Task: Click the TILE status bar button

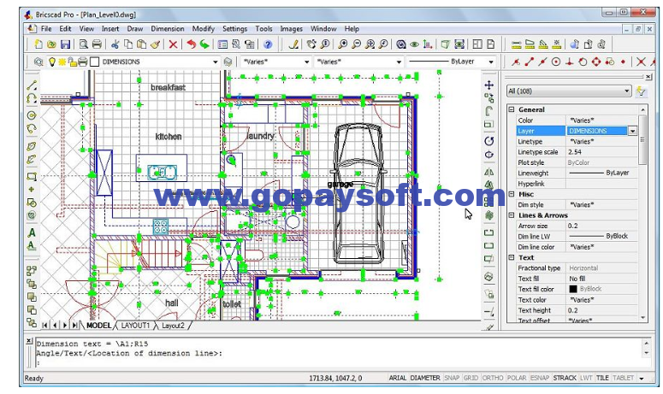Action: tap(602, 378)
